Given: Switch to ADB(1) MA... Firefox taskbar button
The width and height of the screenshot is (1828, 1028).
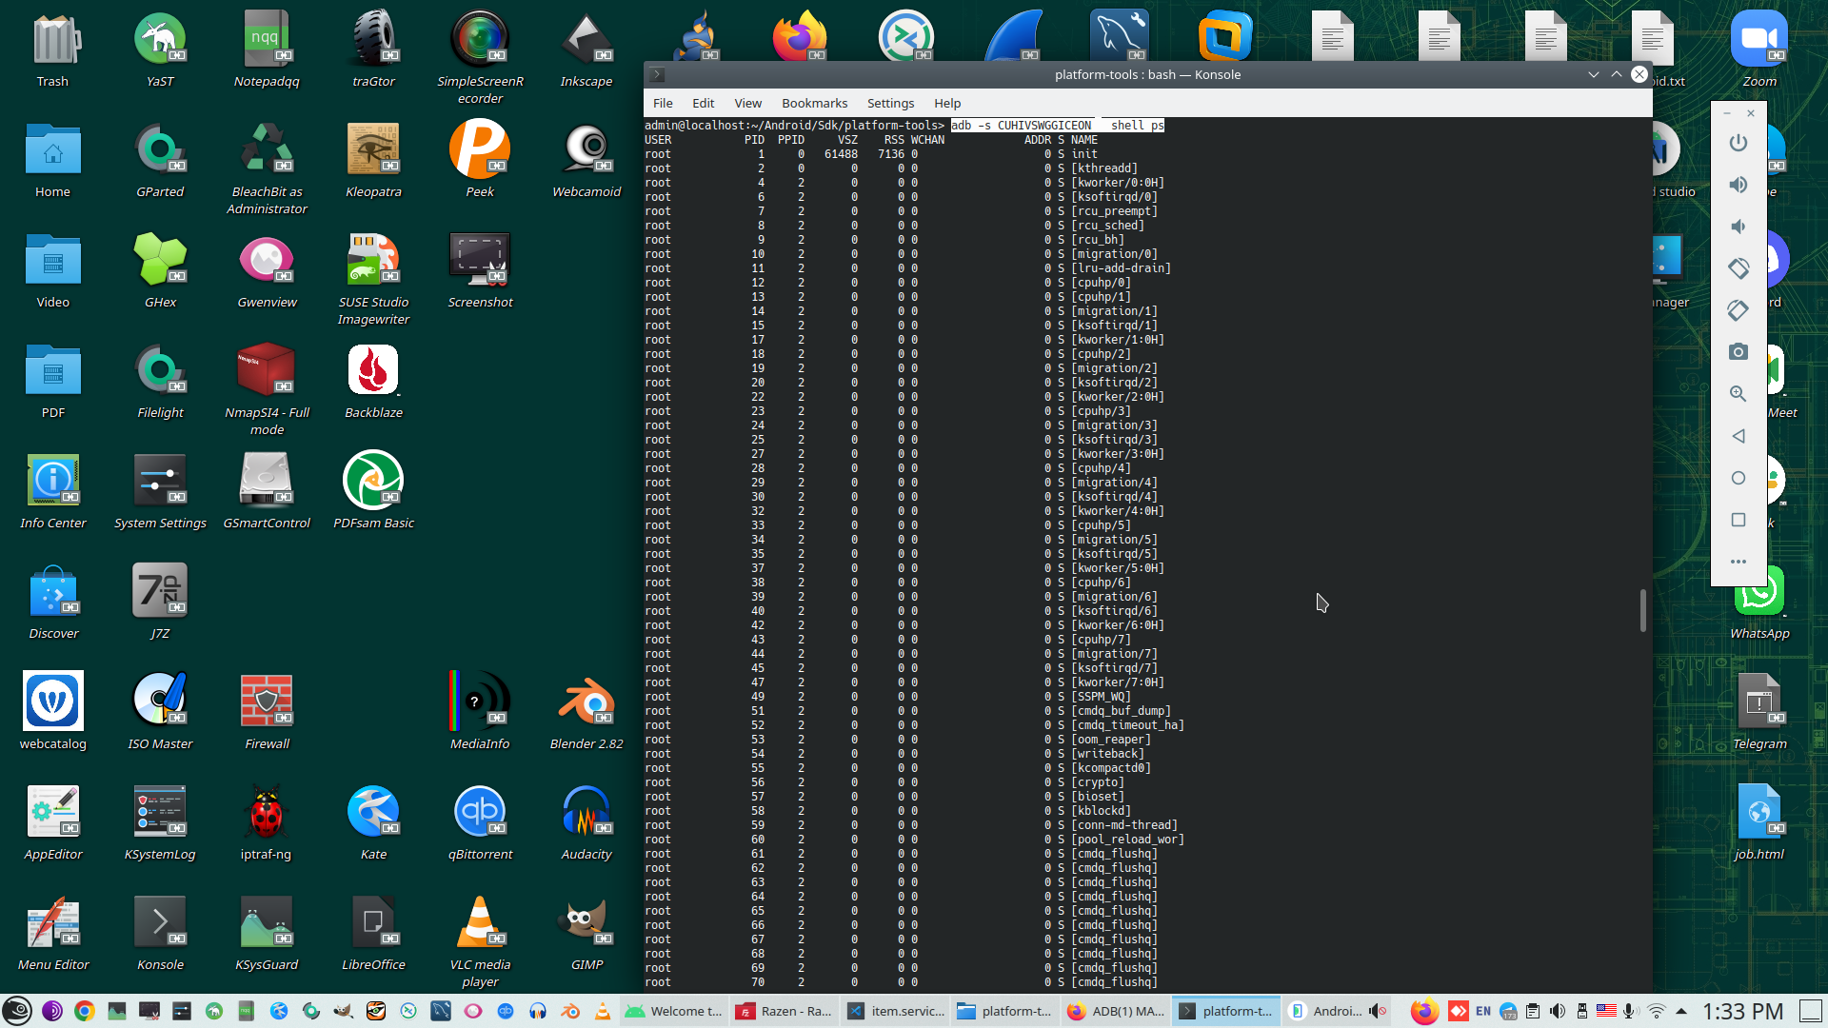Looking at the screenshot, I should [1117, 1011].
